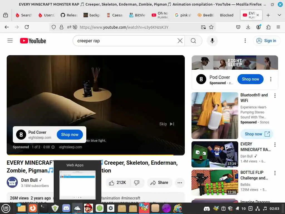Start voice search with the microphone
285x214 pixels.
click(x=212, y=41)
